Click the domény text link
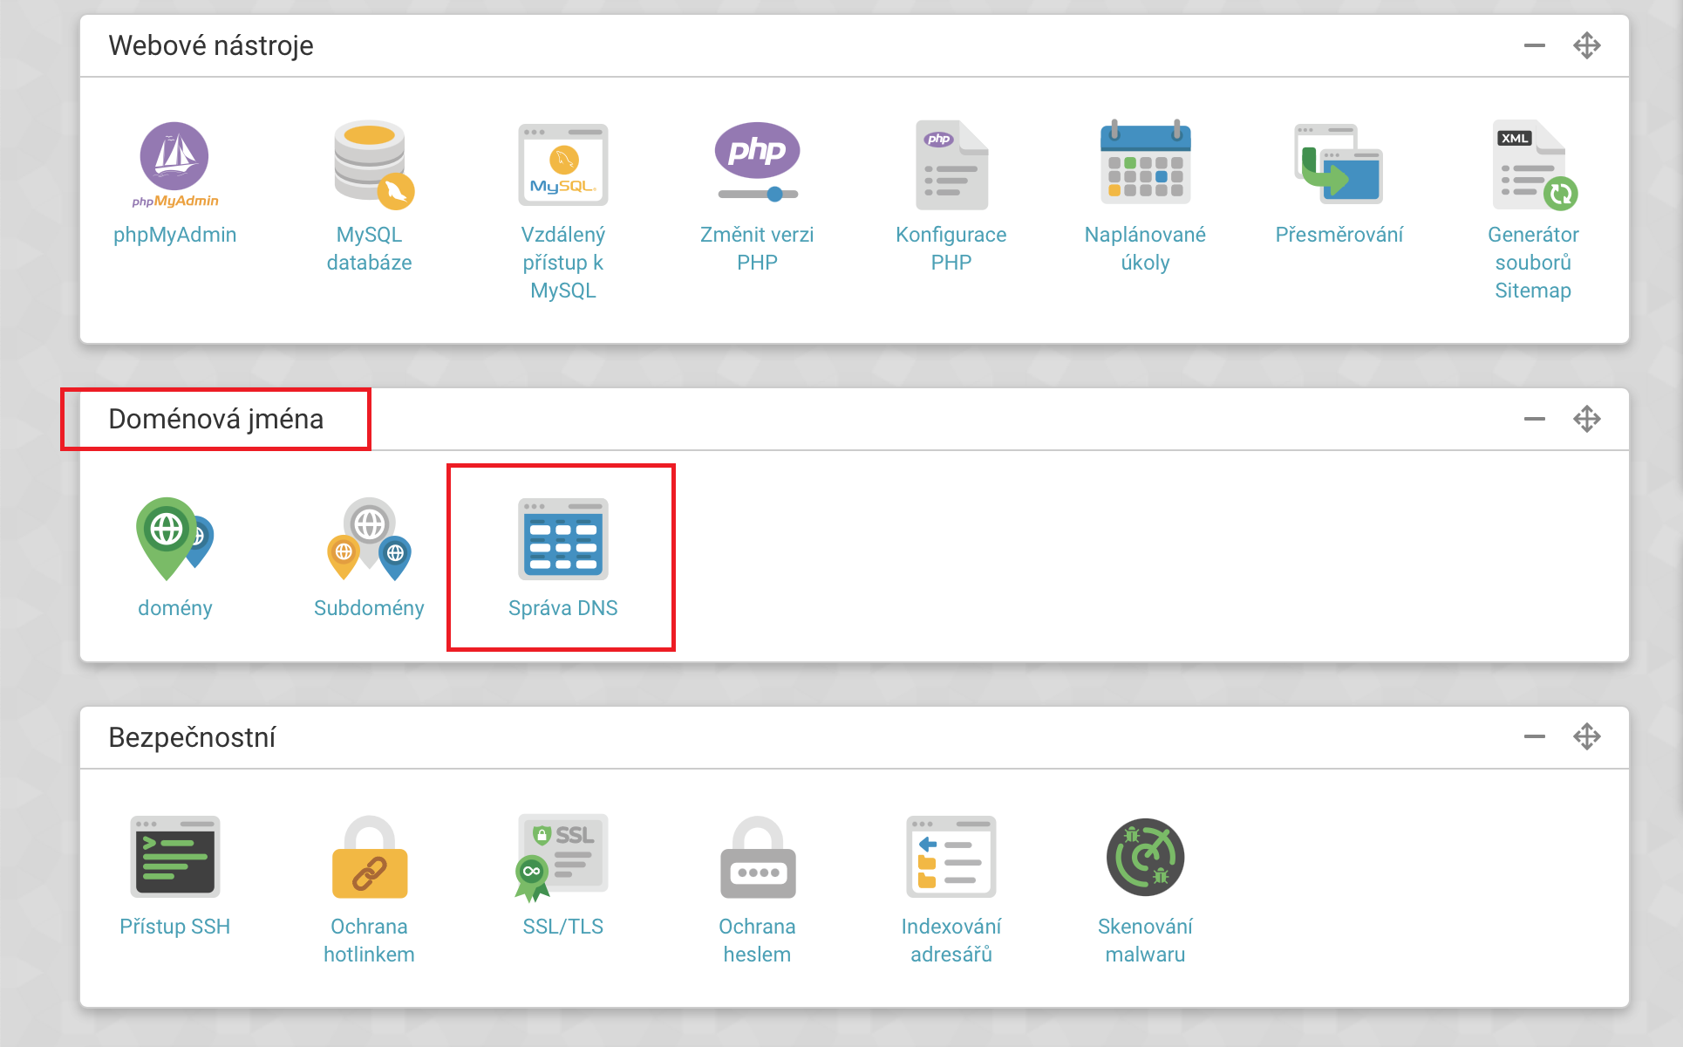 175,608
